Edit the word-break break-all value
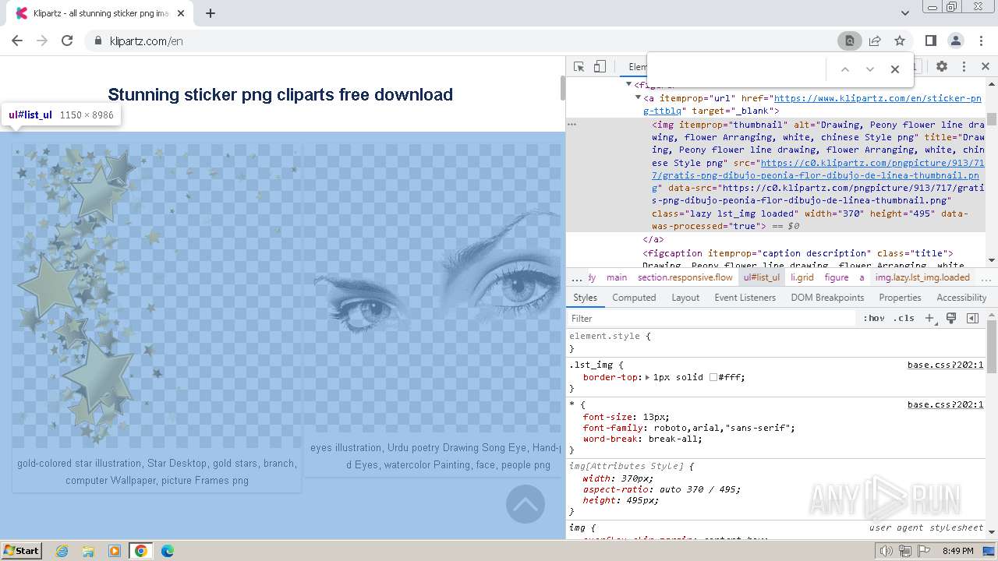 click(674, 439)
